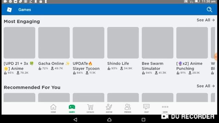Select the UPDATE Slayer Tycoon title
This screenshot has height=123, width=219.
(x=86, y=66)
